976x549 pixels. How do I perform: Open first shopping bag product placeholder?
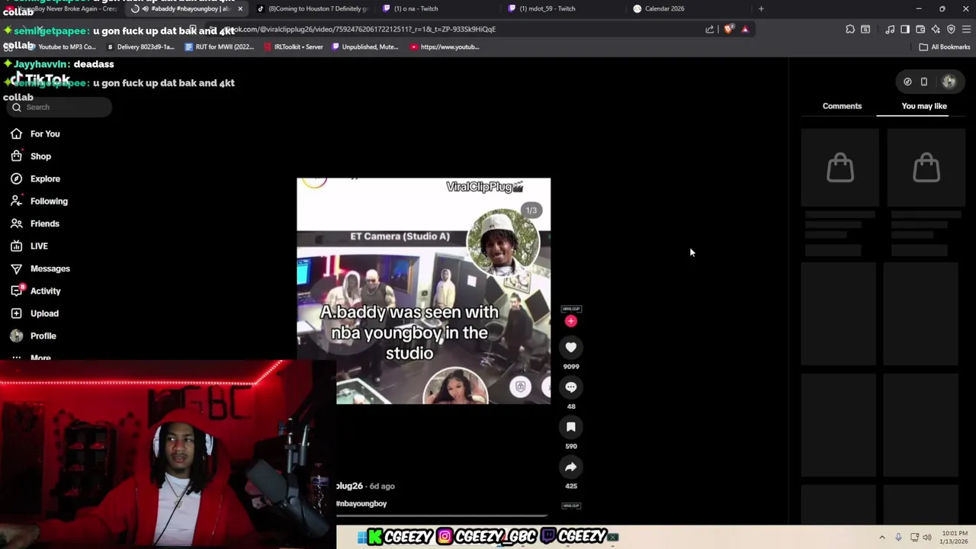(x=840, y=168)
